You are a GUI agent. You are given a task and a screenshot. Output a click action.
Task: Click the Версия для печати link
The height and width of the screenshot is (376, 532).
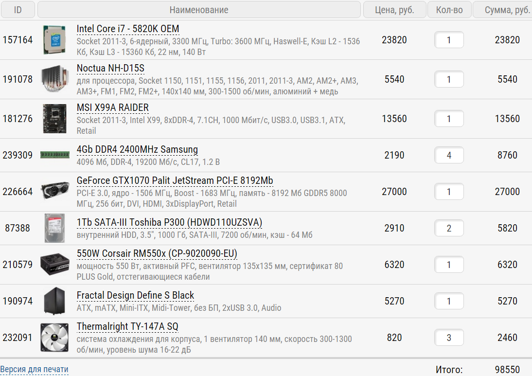pyautogui.click(x=34, y=369)
